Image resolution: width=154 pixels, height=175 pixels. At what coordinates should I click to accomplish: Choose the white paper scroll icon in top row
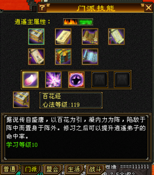(x=116, y=37)
